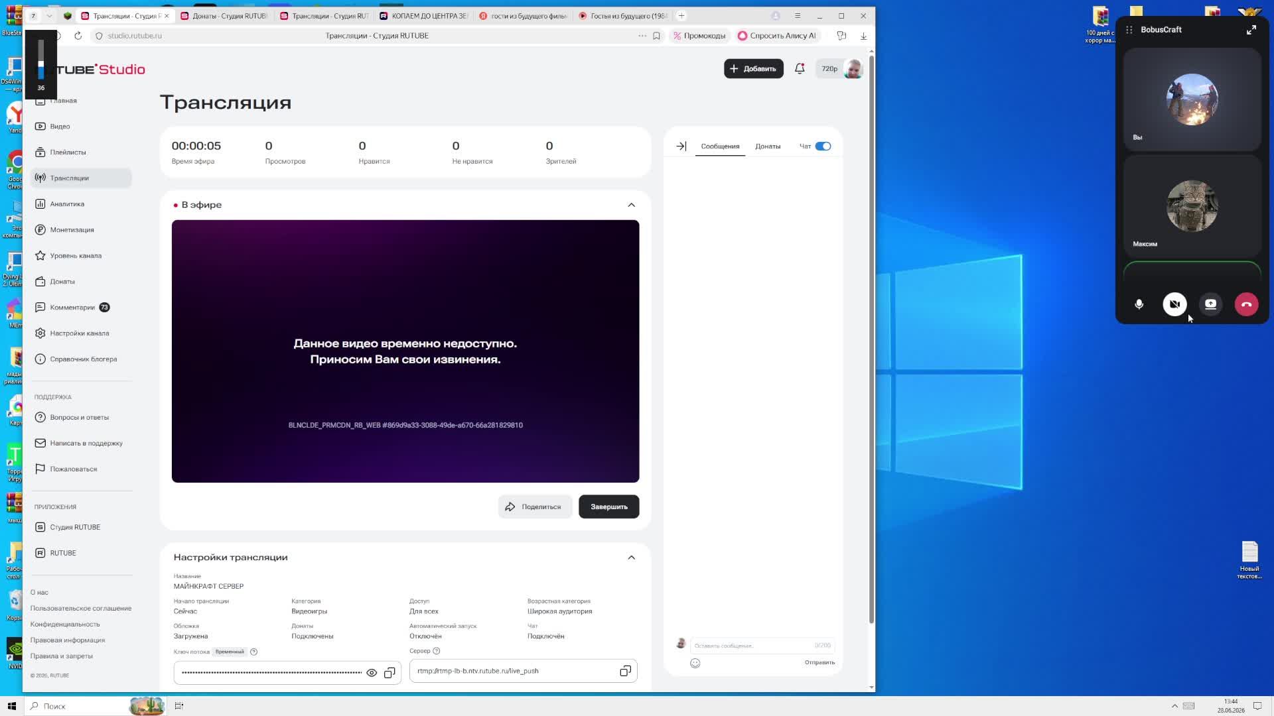Toggle the camera in BobusCraft call
Image resolution: width=1274 pixels, height=716 pixels.
pos(1174,304)
